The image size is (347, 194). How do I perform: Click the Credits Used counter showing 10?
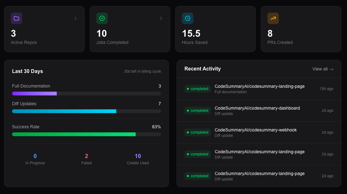pyautogui.click(x=138, y=156)
